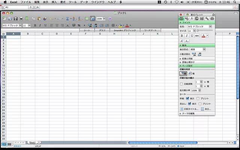Viewport: 240px width, 150px height.
Task: Select landscape 横 print orientation
Action: (x=191, y=73)
